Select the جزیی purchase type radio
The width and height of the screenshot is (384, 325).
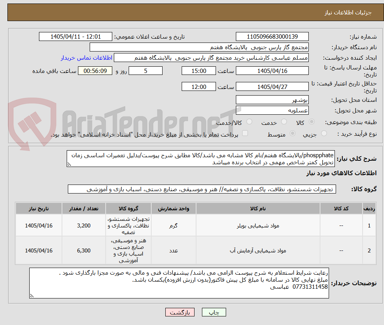(324, 133)
